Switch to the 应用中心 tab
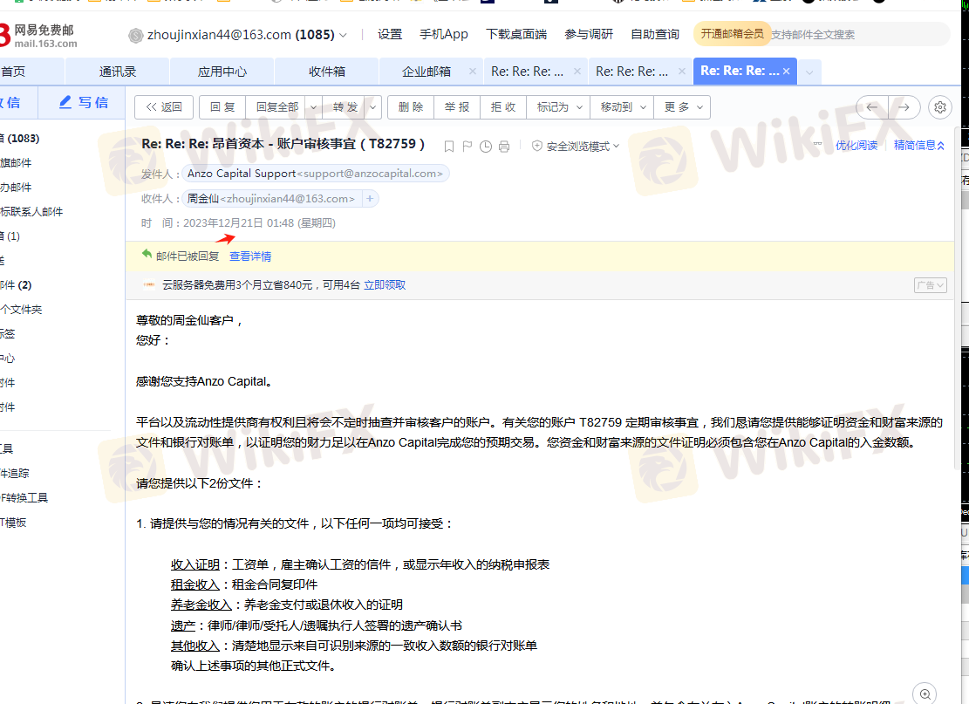This screenshot has width=969, height=704. [222, 72]
